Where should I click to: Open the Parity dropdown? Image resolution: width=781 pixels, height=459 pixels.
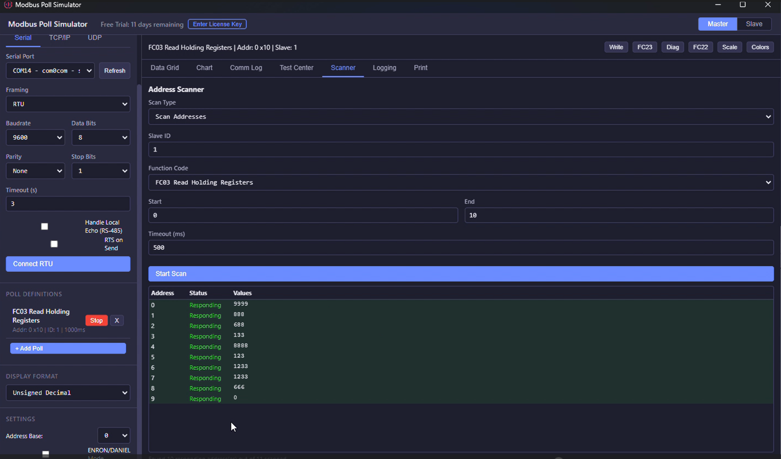pyautogui.click(x=35, y=170)
